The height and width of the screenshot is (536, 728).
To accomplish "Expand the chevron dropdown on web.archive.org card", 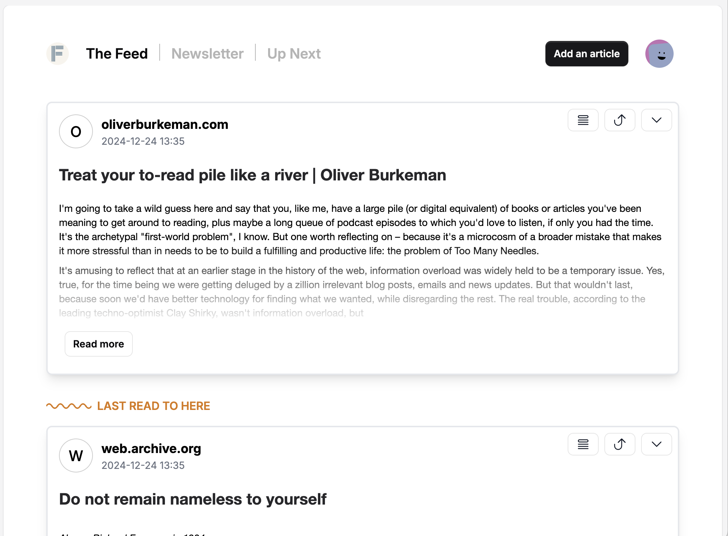I will (x=656, y=444).
